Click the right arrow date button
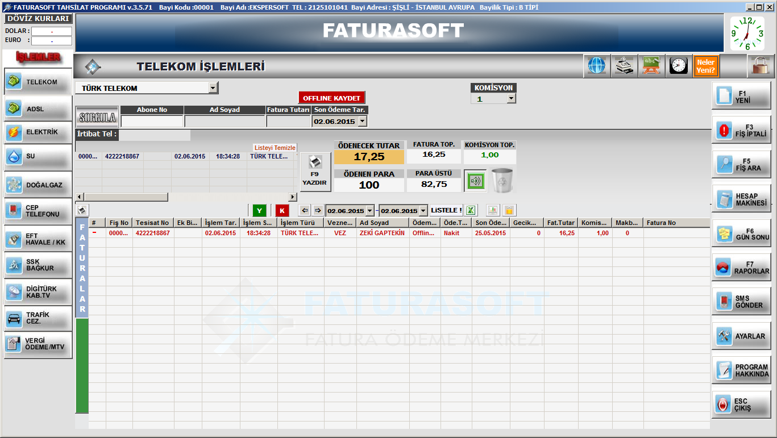 [318, 210]
